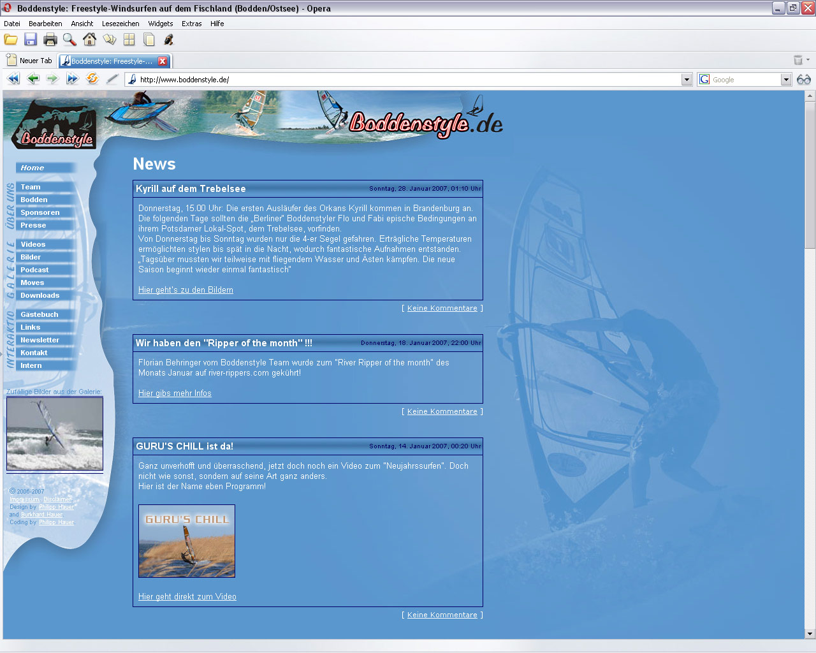Open the Podcast page
Screen dimensions: 816x653
(x=46, y=270)
